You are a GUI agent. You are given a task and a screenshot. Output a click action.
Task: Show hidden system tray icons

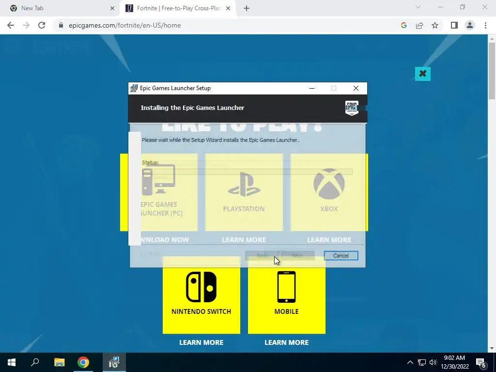(x=410, y=362)
